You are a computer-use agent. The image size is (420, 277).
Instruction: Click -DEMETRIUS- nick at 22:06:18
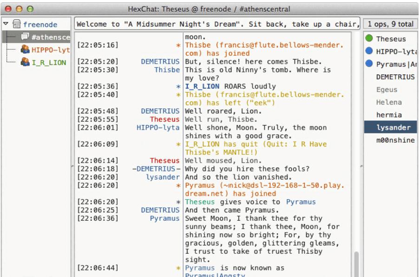pyautogui.click(x=156, y=169)
